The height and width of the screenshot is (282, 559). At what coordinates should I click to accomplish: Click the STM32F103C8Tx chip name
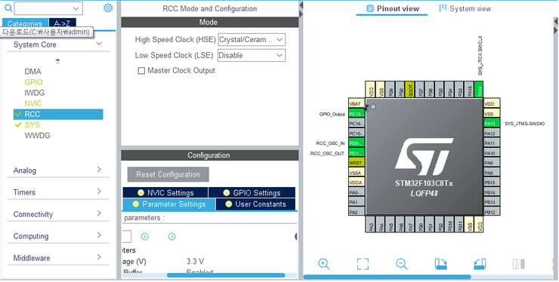click(x=424, y=183)
